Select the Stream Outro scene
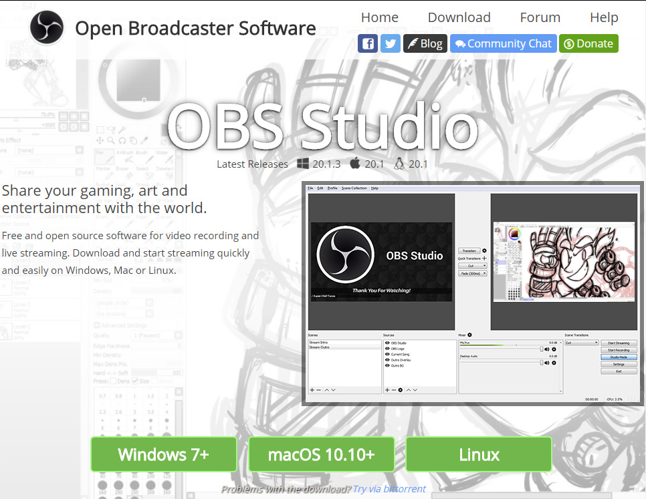 (x=319, y=347)
